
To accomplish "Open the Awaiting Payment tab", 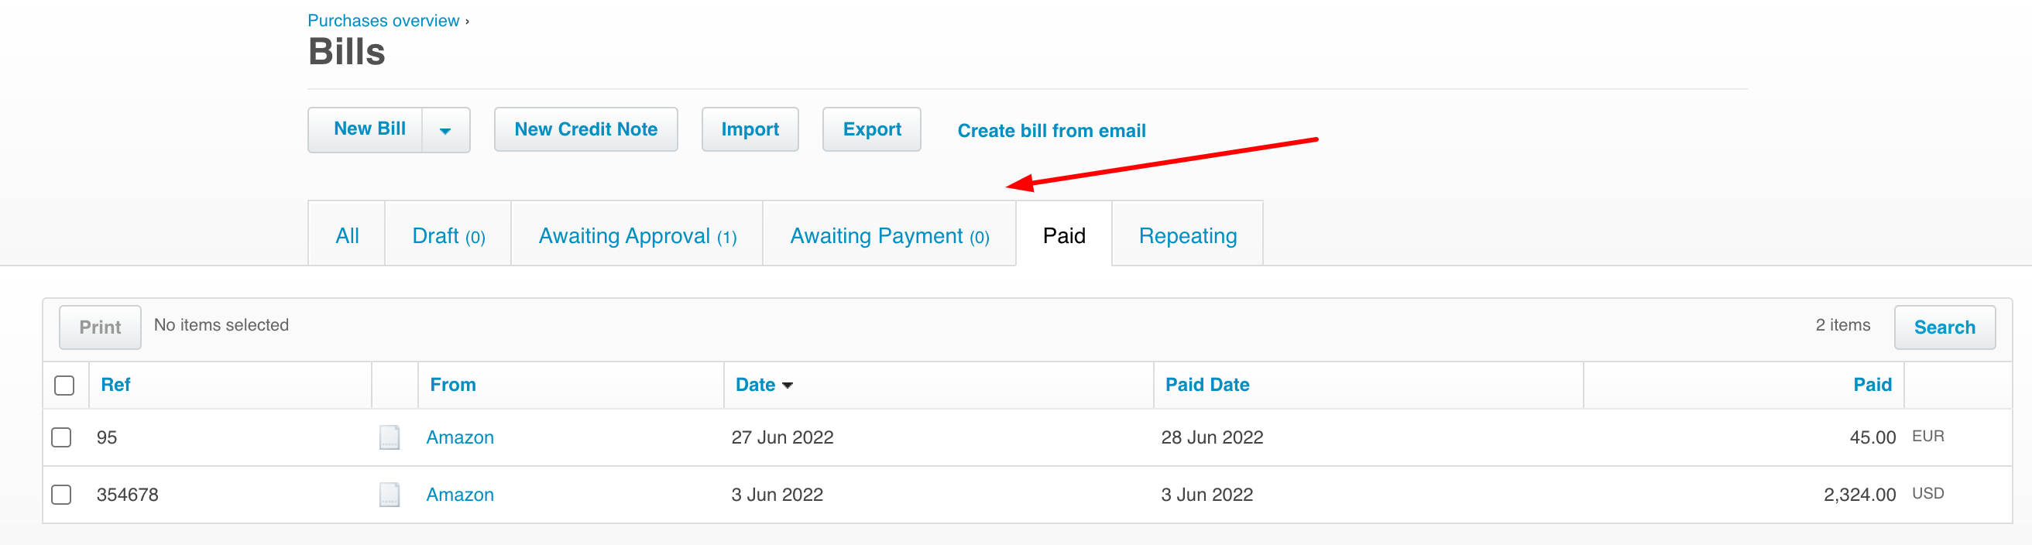I will coord(889,236).
